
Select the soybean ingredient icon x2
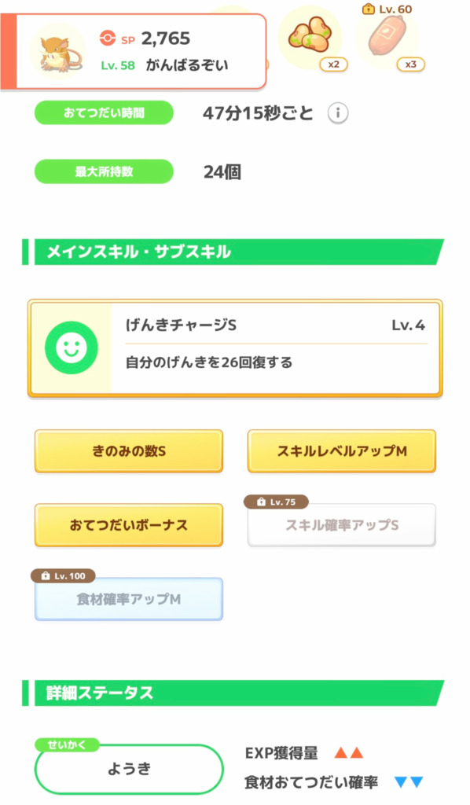310,37
